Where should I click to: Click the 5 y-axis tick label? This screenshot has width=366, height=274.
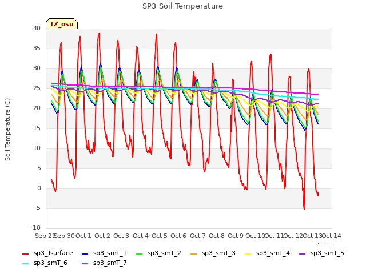pyautogui.click(x=39, y=168)
